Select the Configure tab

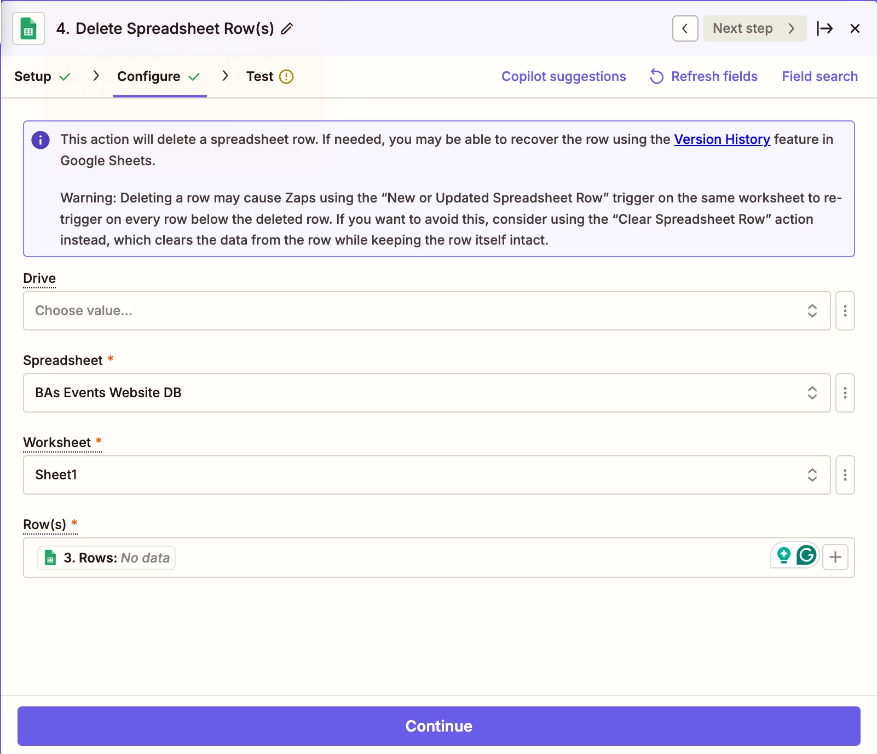pos(159,77)
